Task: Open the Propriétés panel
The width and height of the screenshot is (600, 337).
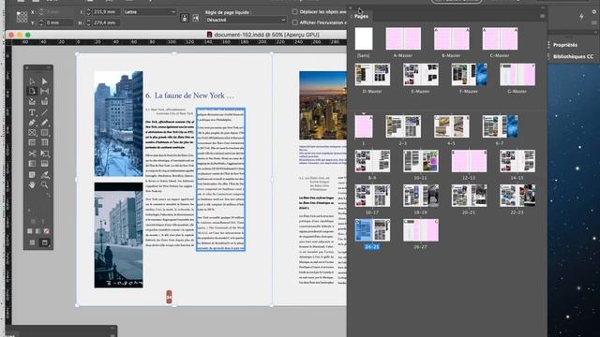Action: 565,45
